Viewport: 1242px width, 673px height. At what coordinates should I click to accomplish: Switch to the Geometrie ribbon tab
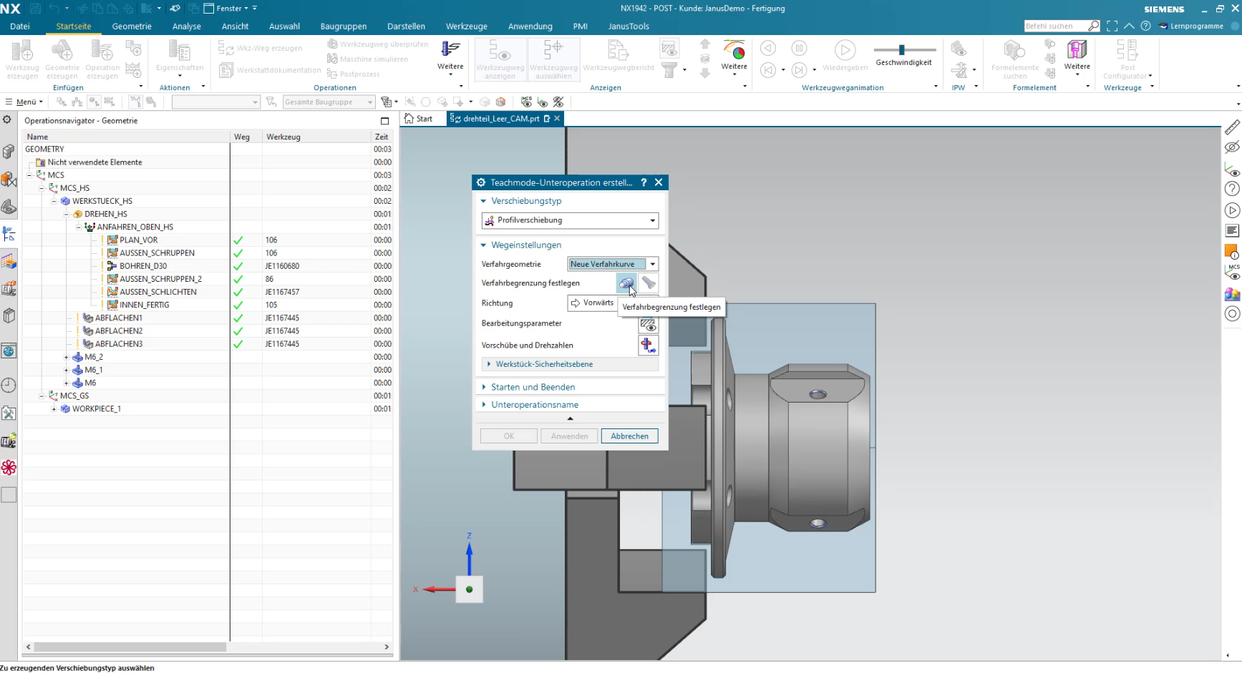click(132, 26)
